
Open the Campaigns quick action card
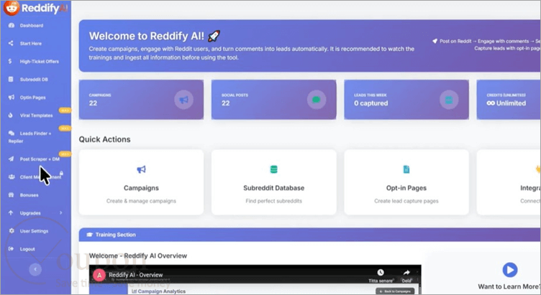(141, 182)
